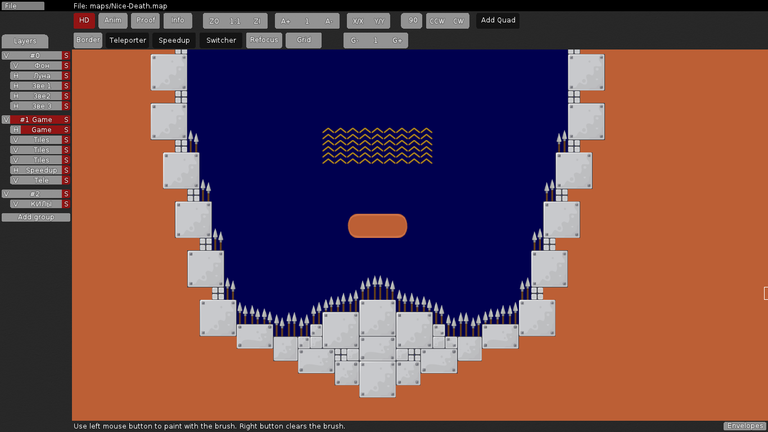Image resolution: width=768 pixels, height=432 pixels.
Task: Show the Зве 1 layer with its H button
Action: [16, 86]
